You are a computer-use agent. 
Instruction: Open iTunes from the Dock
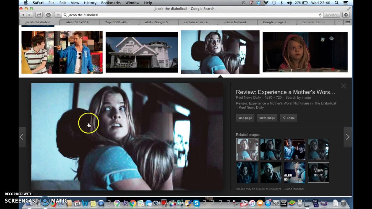click(x=252, y=203)
